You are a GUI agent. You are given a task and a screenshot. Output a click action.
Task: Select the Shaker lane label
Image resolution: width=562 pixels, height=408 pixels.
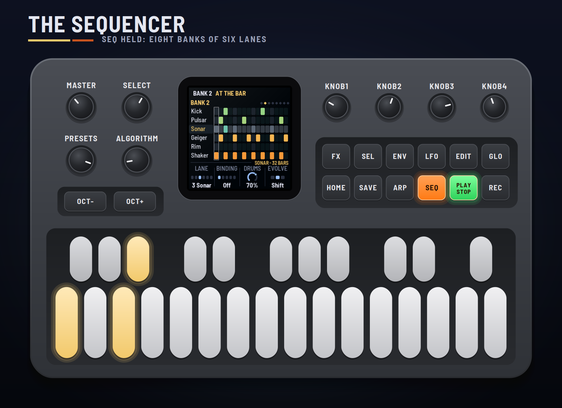200,155
